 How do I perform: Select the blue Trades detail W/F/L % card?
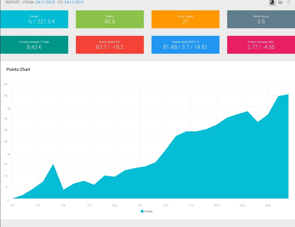tap(186, 45)
